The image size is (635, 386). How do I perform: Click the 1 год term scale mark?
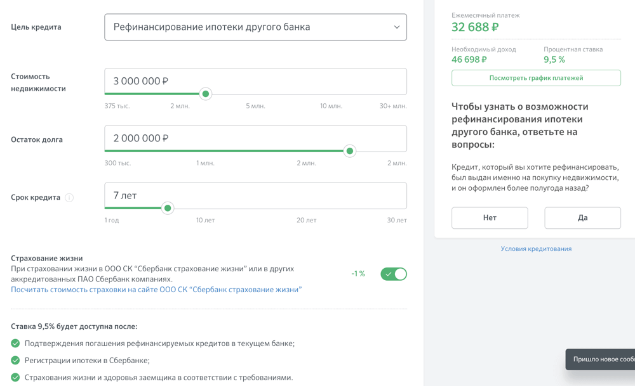[x=112, y=221]
